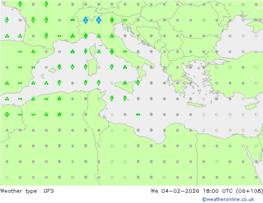Click the "Weather type GFS" caption
This screenshot has height=203, width=263.
pos(27,191)
